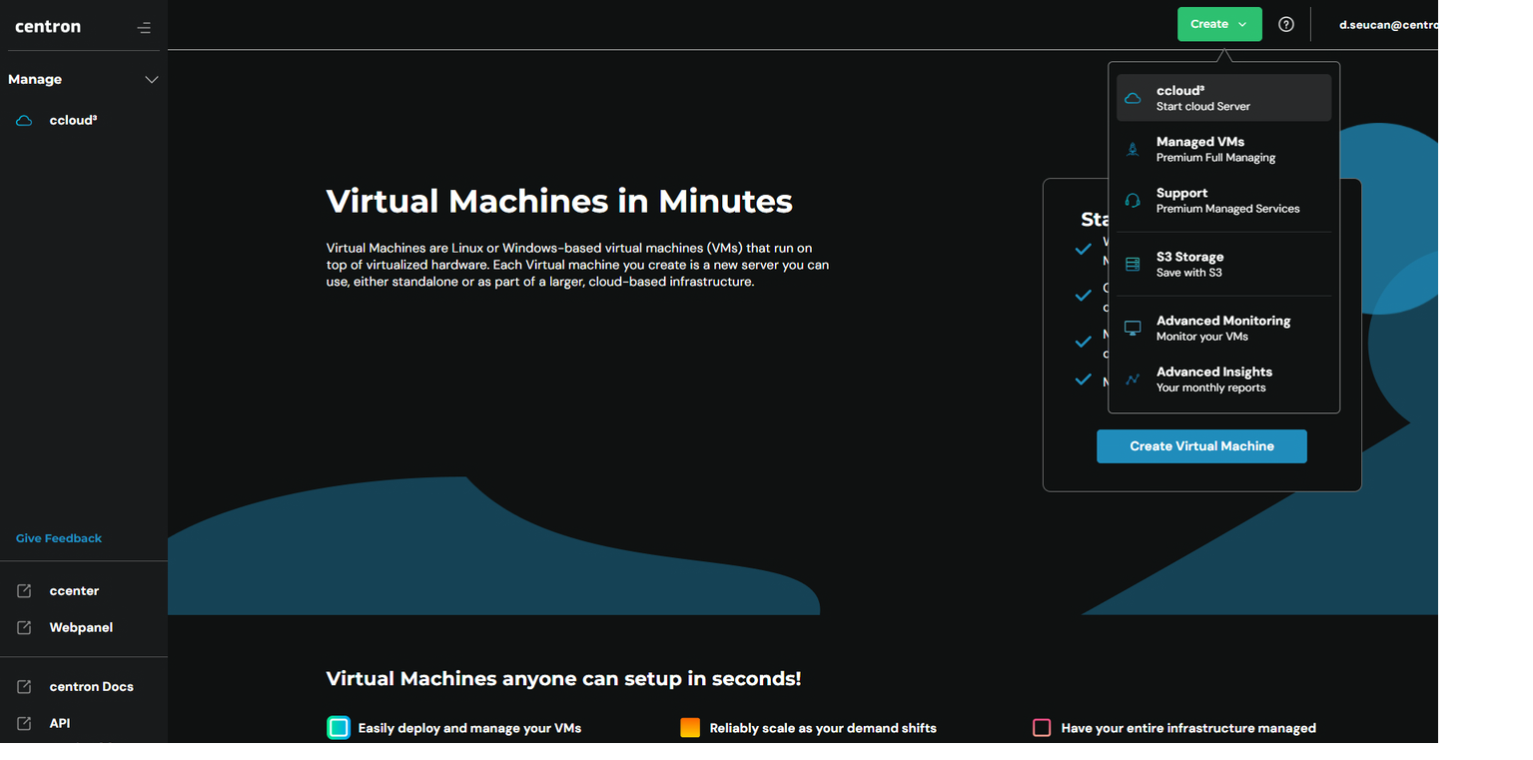Viewport: 1533px width, 760px height.
Task: Open the green Create dropdown
Action: click(1218, 24)
